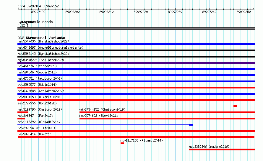Select nsv1117390 (Alsmadi2014) label
The image size is (263, 161).
click(x=39, y=122)
